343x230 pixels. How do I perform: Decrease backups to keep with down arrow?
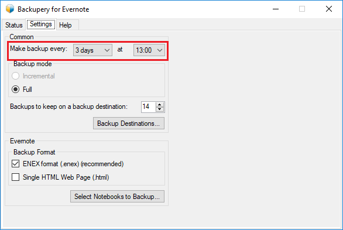(160, 109)
